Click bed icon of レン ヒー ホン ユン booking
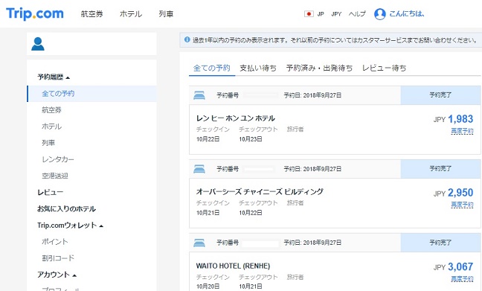This screenshot has height=291, width=482. (199, 95)
